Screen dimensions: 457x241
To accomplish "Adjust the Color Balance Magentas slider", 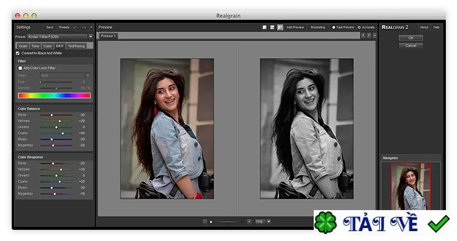I will pyautogui.click(x=56, y=145).
